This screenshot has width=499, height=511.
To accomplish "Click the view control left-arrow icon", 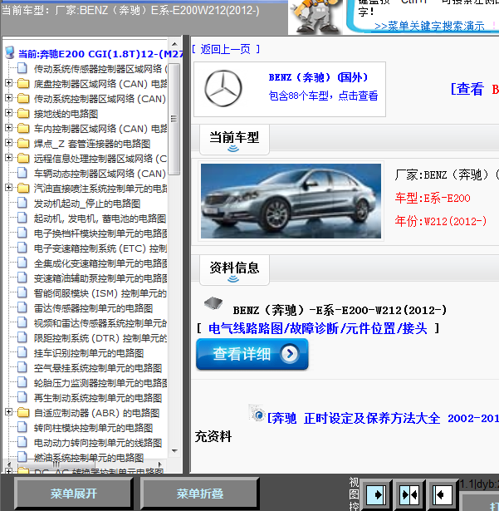I will [x=443, y=495].
